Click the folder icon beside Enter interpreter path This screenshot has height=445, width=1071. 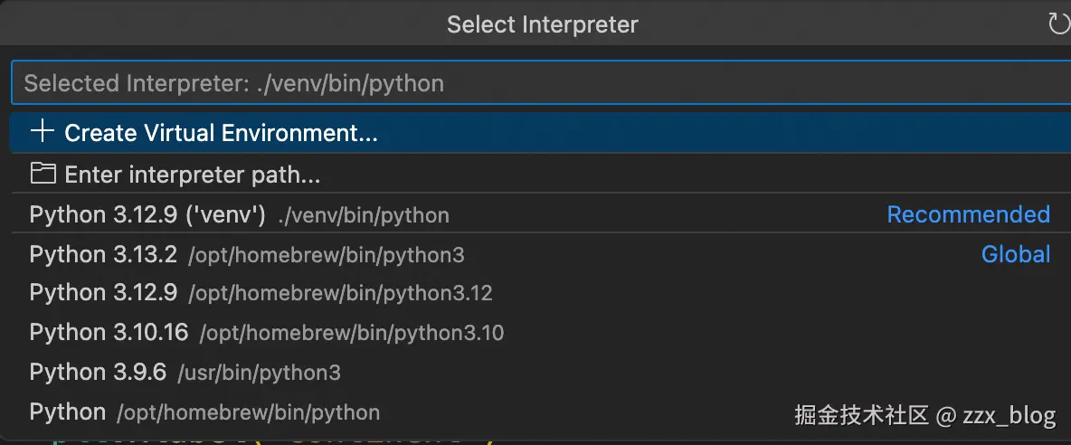point(42,173)
